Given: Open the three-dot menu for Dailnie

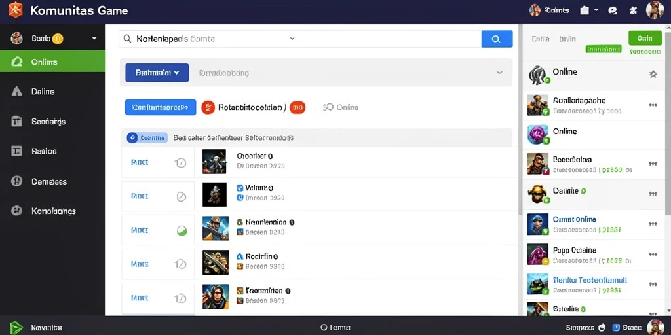Looking at the screenshot, I should [653, 194].
